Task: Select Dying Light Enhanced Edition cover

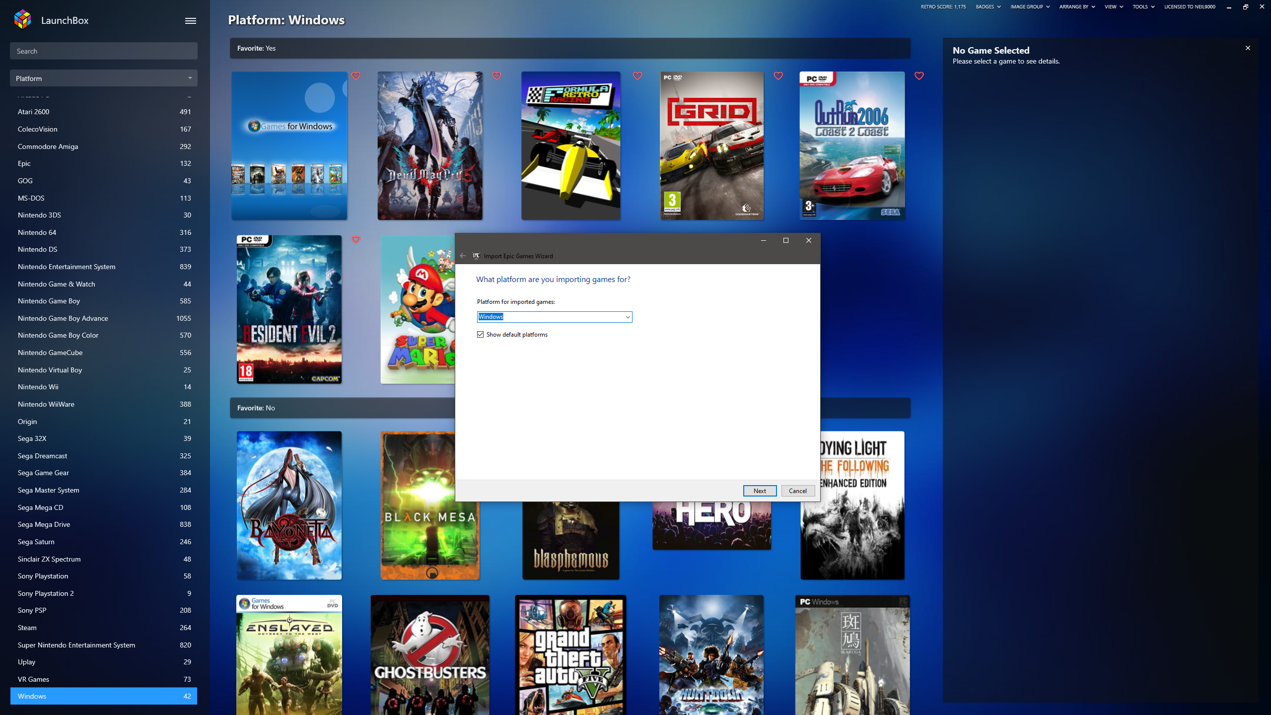Action: click(x=852, y=505)
